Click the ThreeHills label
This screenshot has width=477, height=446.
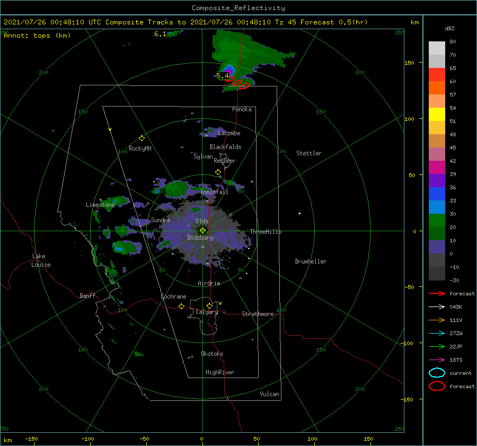click(x=266, y=232)
